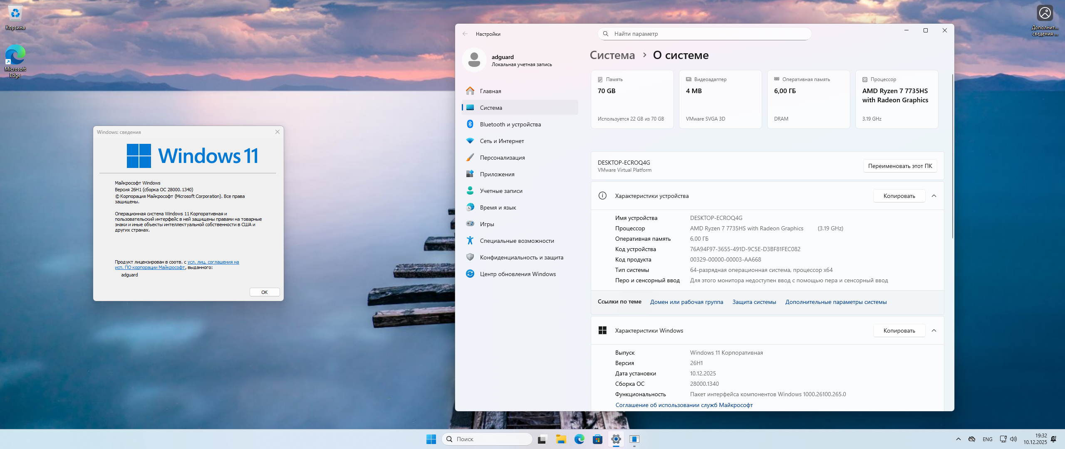Screen dimensions: 1065x449
Task: Click the Найти параметр search field
Action: click(704, 34)
